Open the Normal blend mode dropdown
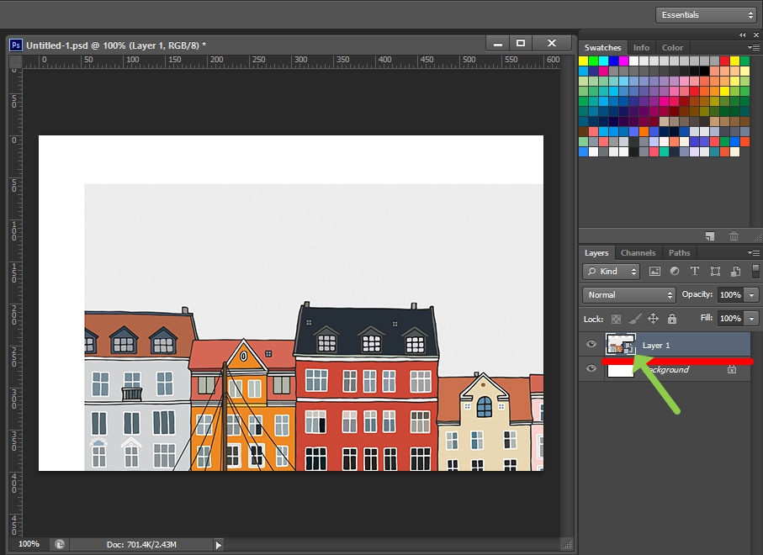This screenshot has width=763, height=555. click(x=628, y=295)
